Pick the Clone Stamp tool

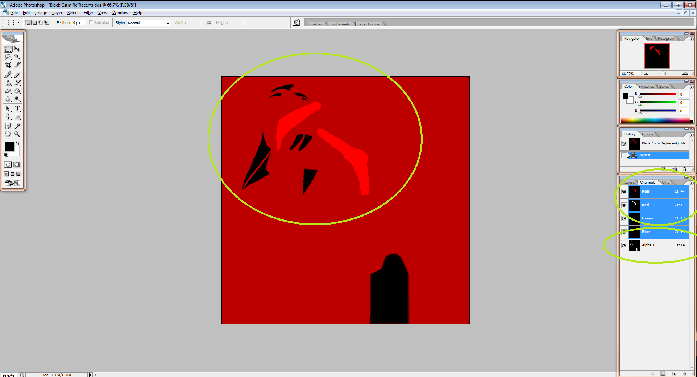(x=8, y=83)
